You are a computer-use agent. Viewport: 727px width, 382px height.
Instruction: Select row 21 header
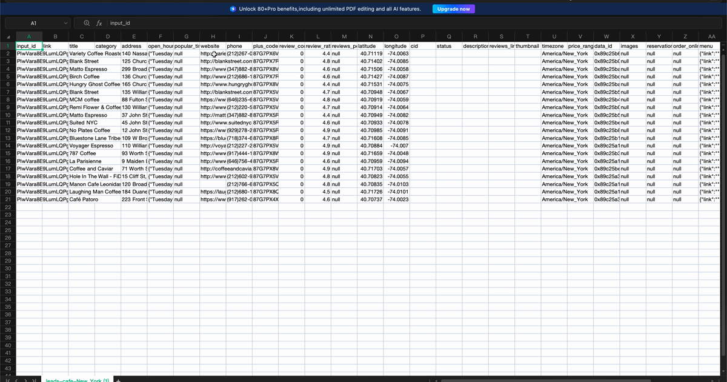tap(8, 199)
